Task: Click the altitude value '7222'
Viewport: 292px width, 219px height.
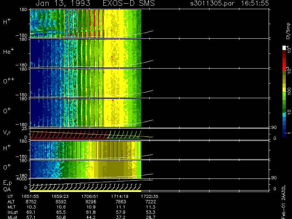Action: point(150,202)
